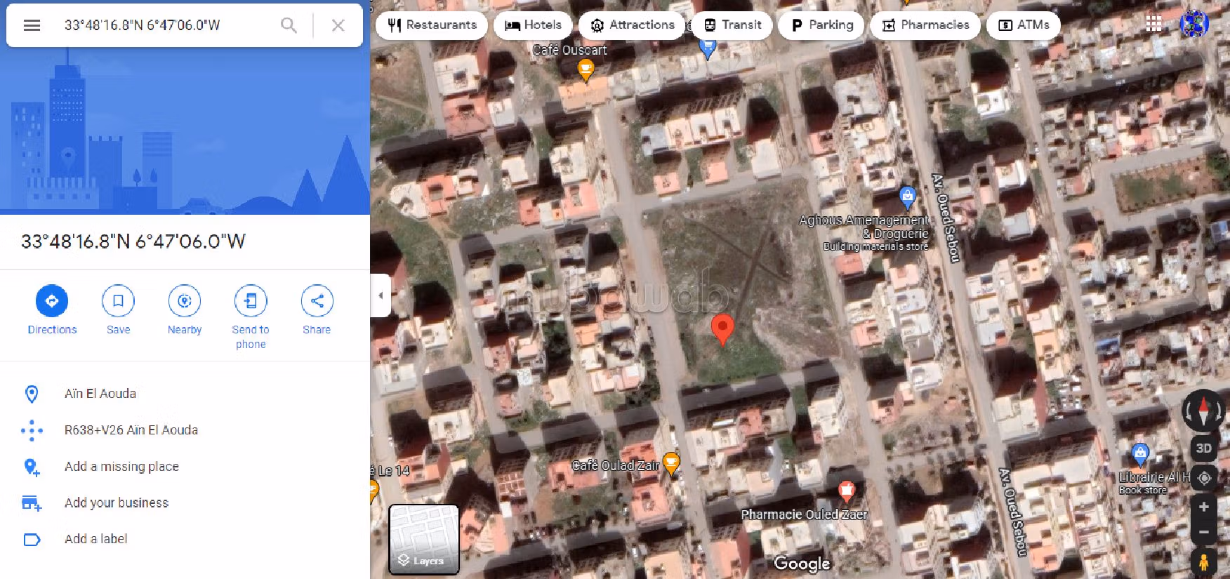The image size is (1230, 579).
Task: Search Nearby places
Action: click(x=185, y=301)
